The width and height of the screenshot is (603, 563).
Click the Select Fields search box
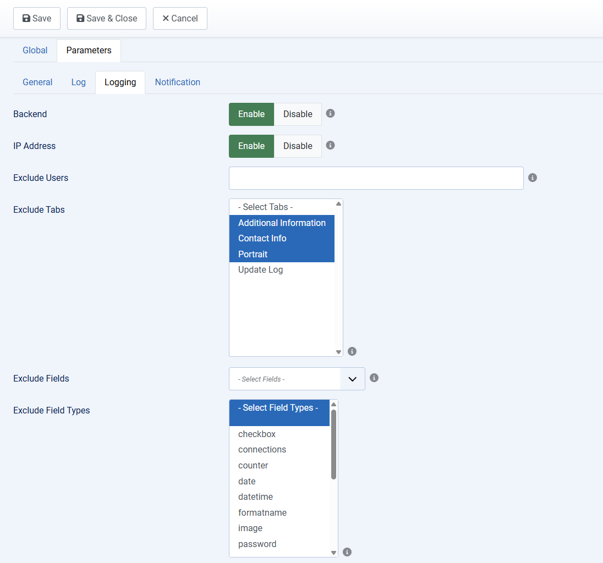(284, 379)
